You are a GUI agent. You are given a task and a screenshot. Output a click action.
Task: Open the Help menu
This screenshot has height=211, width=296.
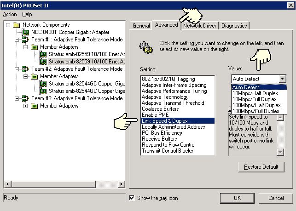[x=27, y=14]
